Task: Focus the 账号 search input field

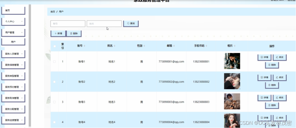Action: [x=68, y=24]
